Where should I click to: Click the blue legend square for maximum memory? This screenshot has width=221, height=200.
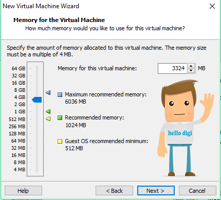coord(60,94)
